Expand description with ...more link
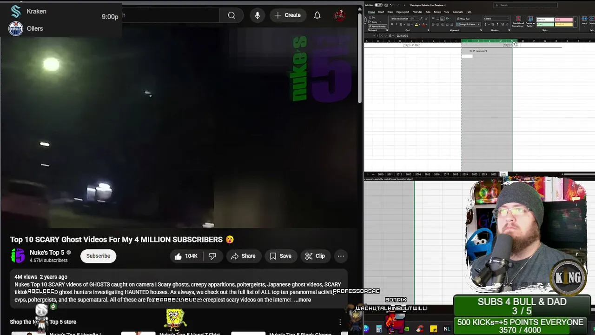The height and width of the screenshot is (335, 595). 303,300
